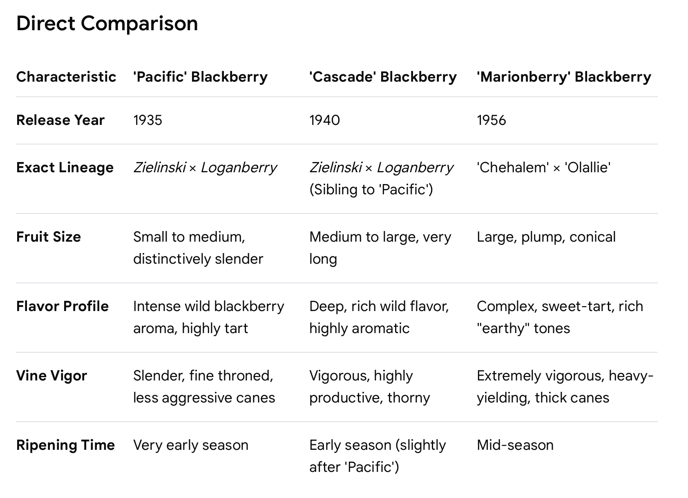Select the 'Characteristic' column header
Screen dimensions: 688x498
[66, 77]
